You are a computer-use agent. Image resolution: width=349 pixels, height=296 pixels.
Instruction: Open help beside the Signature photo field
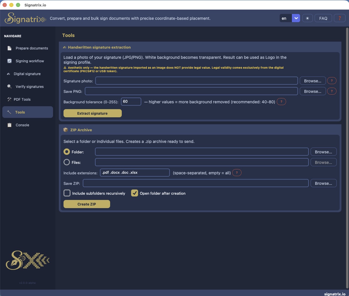332,81
